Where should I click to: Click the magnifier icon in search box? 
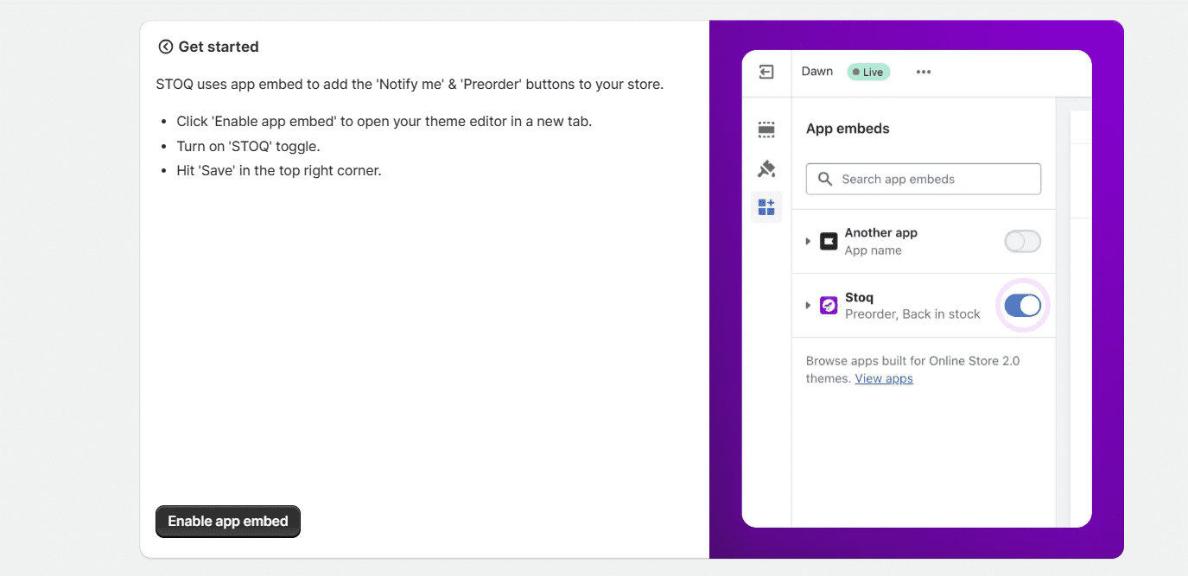click(x=825, y=179)
